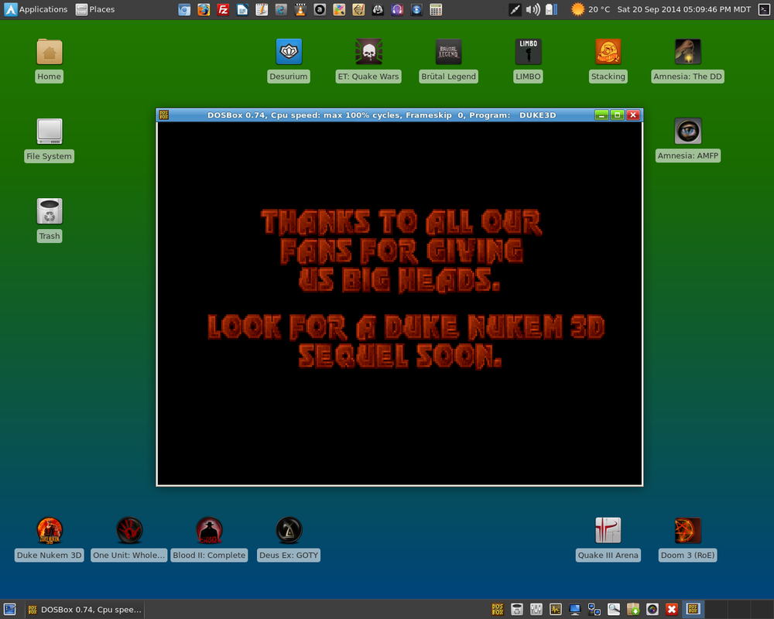
Task: Click show desktop button in bottom panel
Action: 10,610
